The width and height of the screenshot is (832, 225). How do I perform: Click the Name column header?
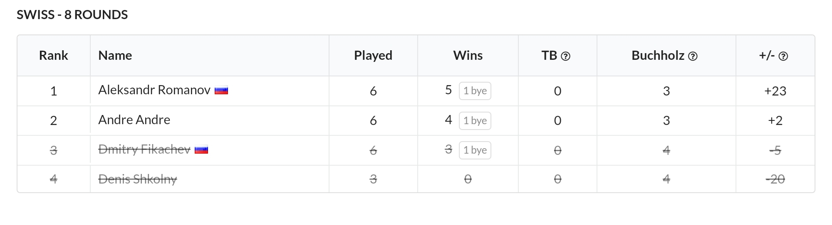[115, 56]
